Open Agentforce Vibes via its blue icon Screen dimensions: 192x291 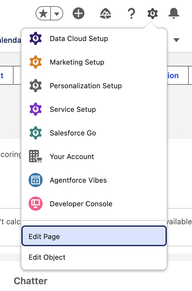click(35, 180)
